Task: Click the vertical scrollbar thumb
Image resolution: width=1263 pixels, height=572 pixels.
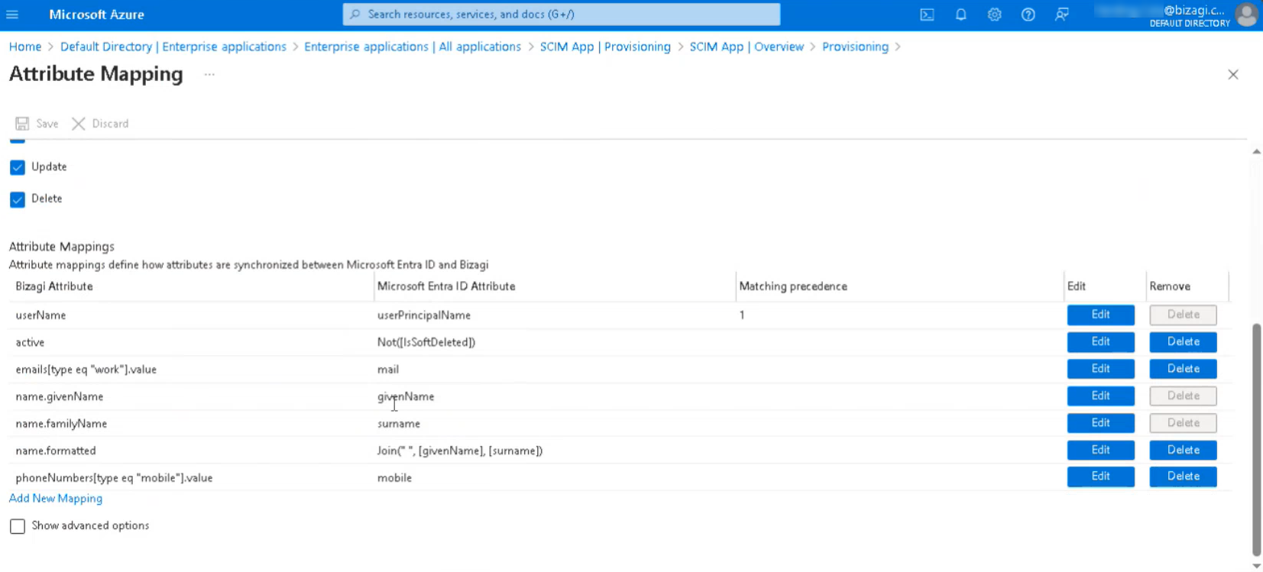Action: [x=1256, y=440]
